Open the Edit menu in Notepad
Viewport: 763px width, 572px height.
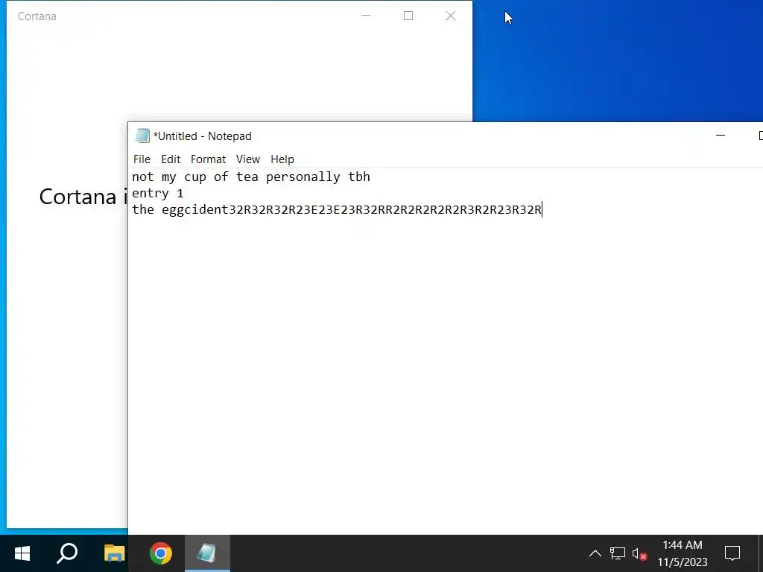(x=171, y=159)
